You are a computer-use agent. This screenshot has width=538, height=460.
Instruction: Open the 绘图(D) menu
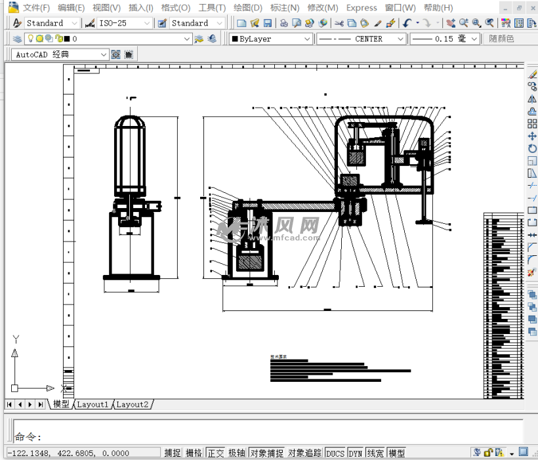pos(247,8)
